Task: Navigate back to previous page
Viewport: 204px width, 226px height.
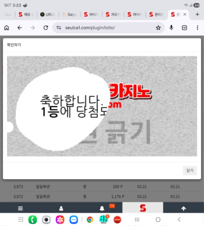Action: pos(20,28)
